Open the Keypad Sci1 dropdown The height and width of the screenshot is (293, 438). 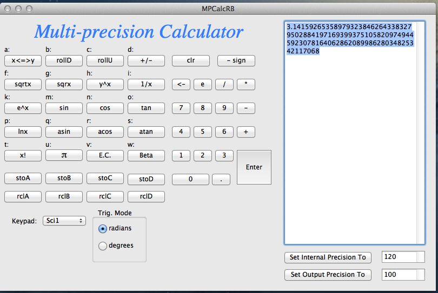click(x=65, y=221)
